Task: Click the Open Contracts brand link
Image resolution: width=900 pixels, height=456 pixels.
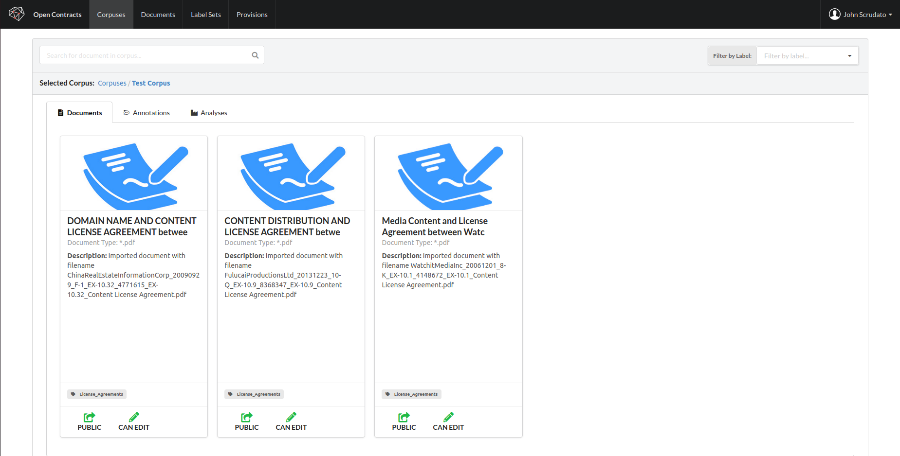Action: pyautogui.click(x=57, y=15)
